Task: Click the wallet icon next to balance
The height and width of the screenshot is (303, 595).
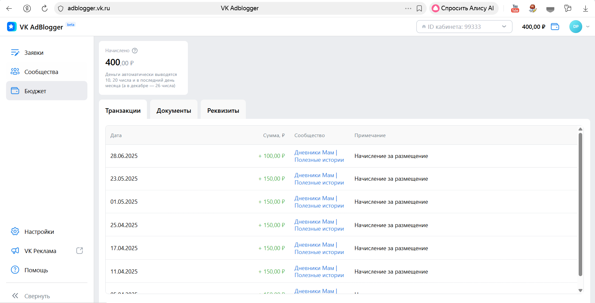Action: [555, 27]
